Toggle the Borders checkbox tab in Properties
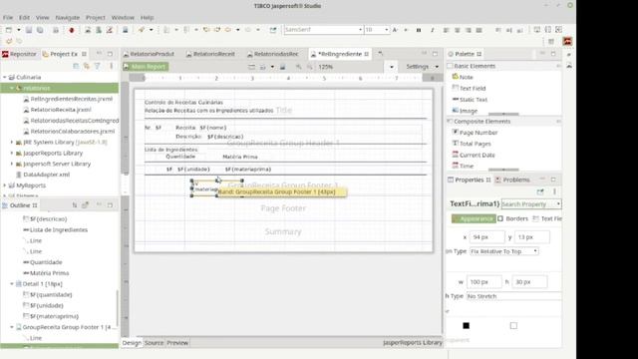 [x=512, y=218]
